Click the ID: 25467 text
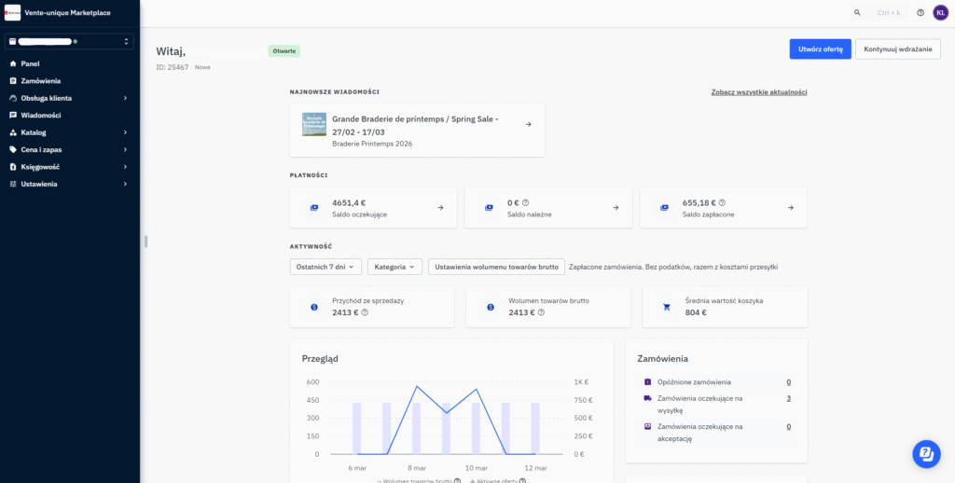Image resolution: width=955 pixels, height=483 pixels. [173, 67]
